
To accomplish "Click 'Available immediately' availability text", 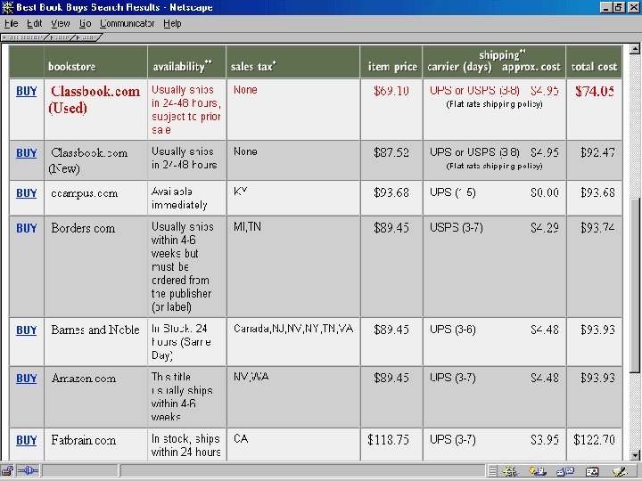I will [179, 198].
